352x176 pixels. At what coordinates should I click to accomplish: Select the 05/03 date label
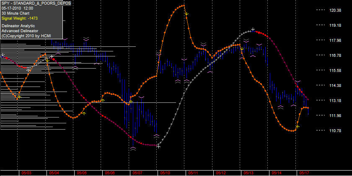click(26, 173)
